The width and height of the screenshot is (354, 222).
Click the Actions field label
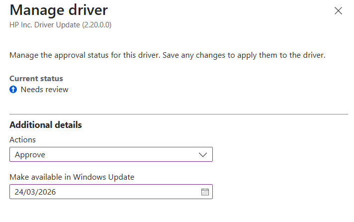[23, 140]
